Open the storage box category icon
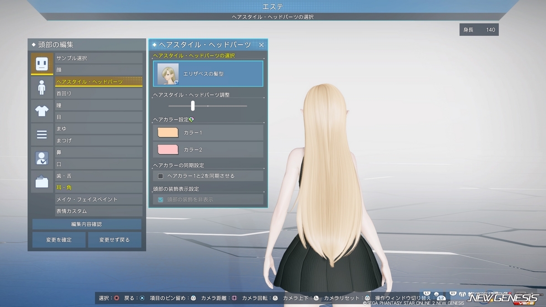Image resolution: width=546 pixels, height=307 pixels. pyautogui.click(x=42, y=182)
